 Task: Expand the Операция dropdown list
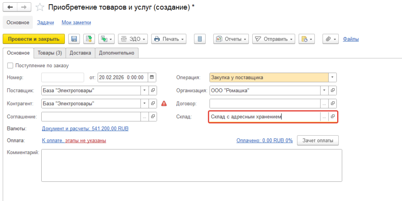pos(333,77)
